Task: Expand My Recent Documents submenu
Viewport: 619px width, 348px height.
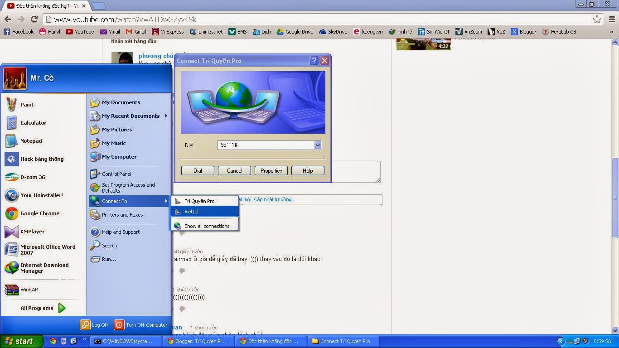Action: coord(129,116)
